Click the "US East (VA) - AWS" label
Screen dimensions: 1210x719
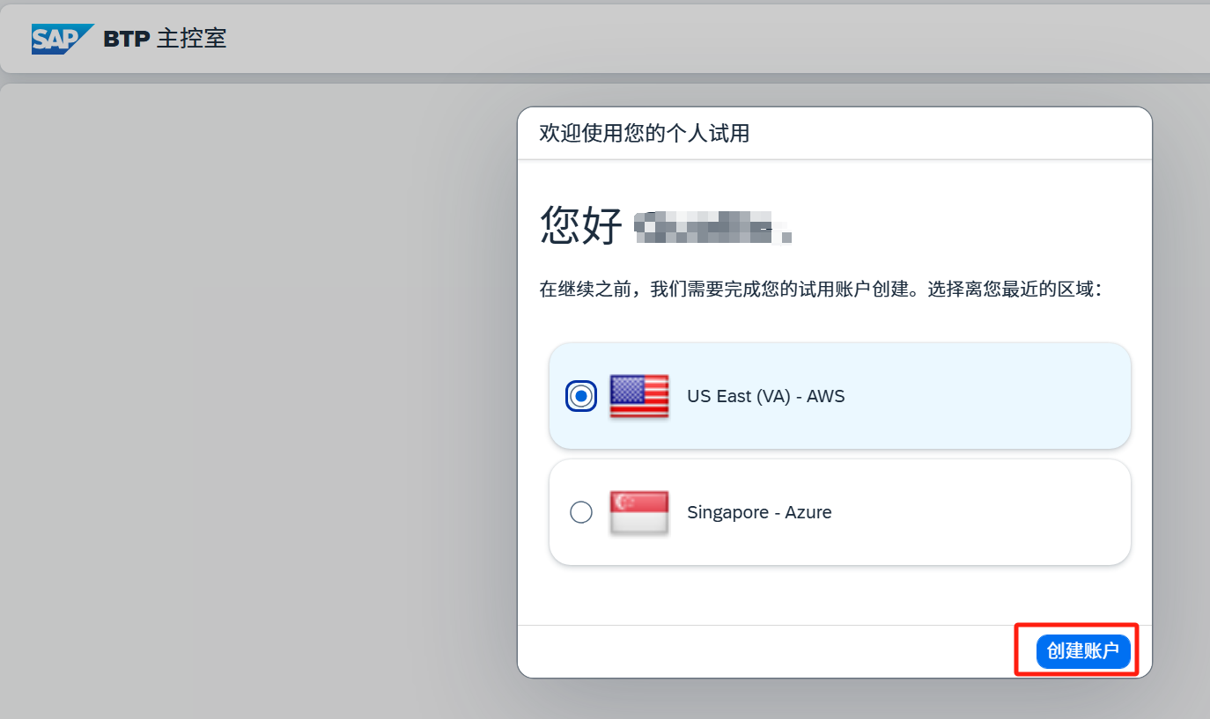tap(766, 396)
